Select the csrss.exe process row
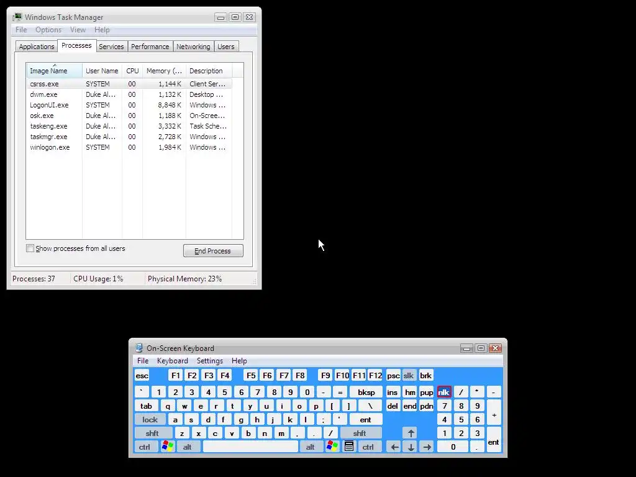Viewport: 636px width, 477px height. (129, 84)
